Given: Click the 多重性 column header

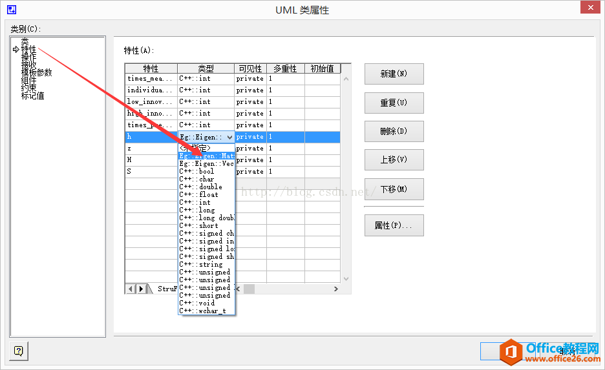Looking at the screenshot, I should click(x=286, y=68).
